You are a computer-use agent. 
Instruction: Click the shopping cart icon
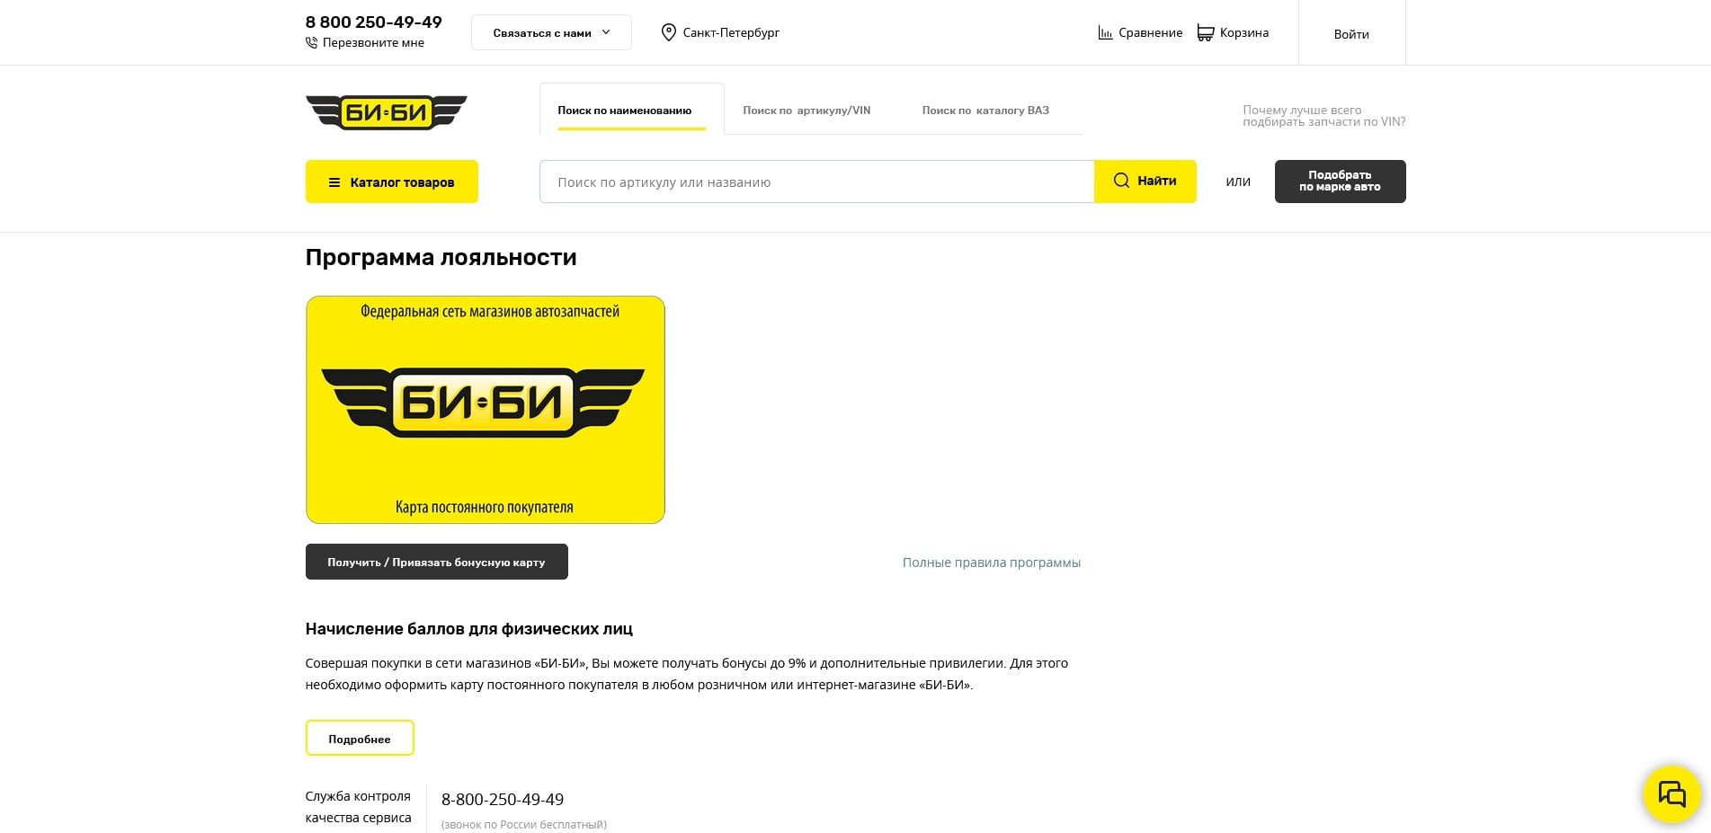tap(1205, 32)
